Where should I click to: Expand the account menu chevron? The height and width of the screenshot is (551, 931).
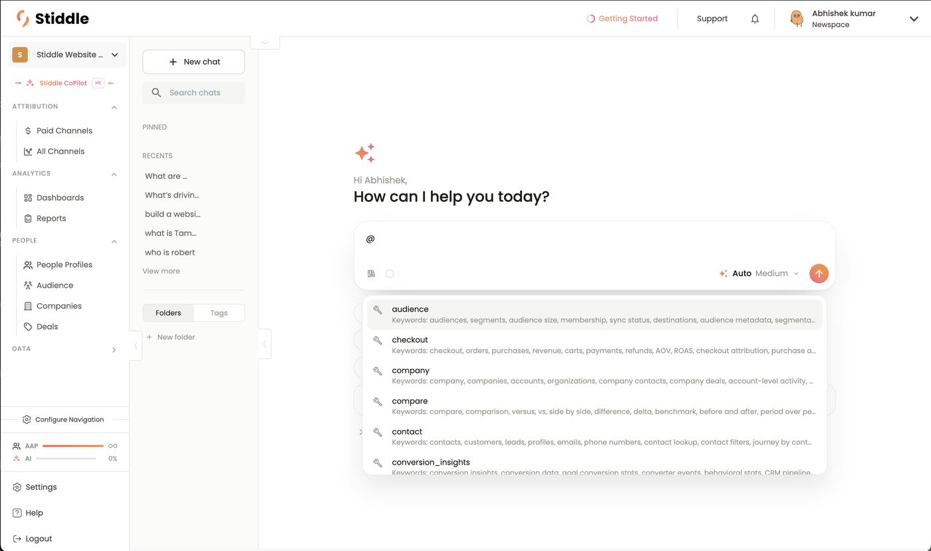pos(914,19)
